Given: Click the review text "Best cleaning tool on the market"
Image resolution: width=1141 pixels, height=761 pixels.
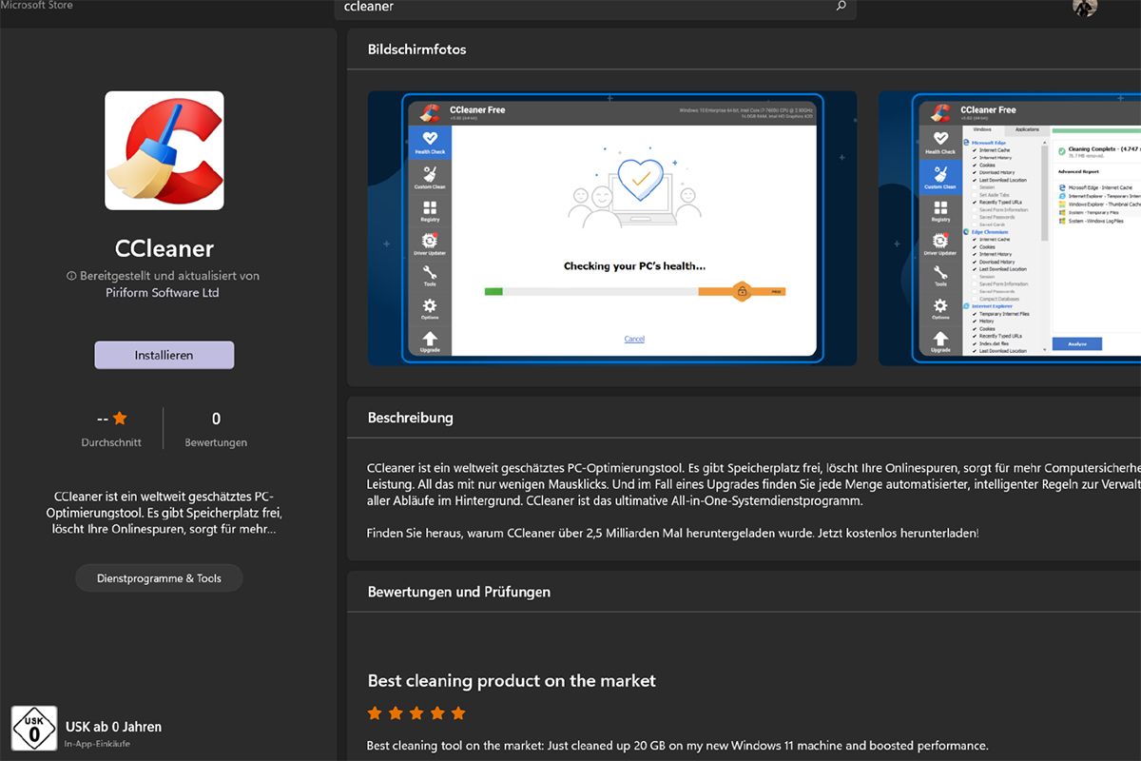Looking at the screenshot, I should click(677, 746).
